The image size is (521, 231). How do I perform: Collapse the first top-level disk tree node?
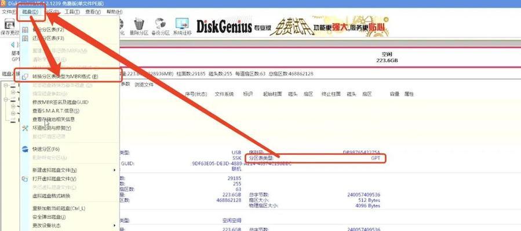[6, 85]
